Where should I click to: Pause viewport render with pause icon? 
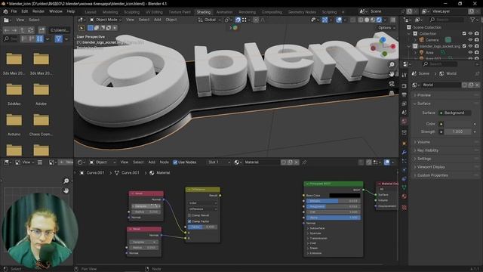(393, 20)
